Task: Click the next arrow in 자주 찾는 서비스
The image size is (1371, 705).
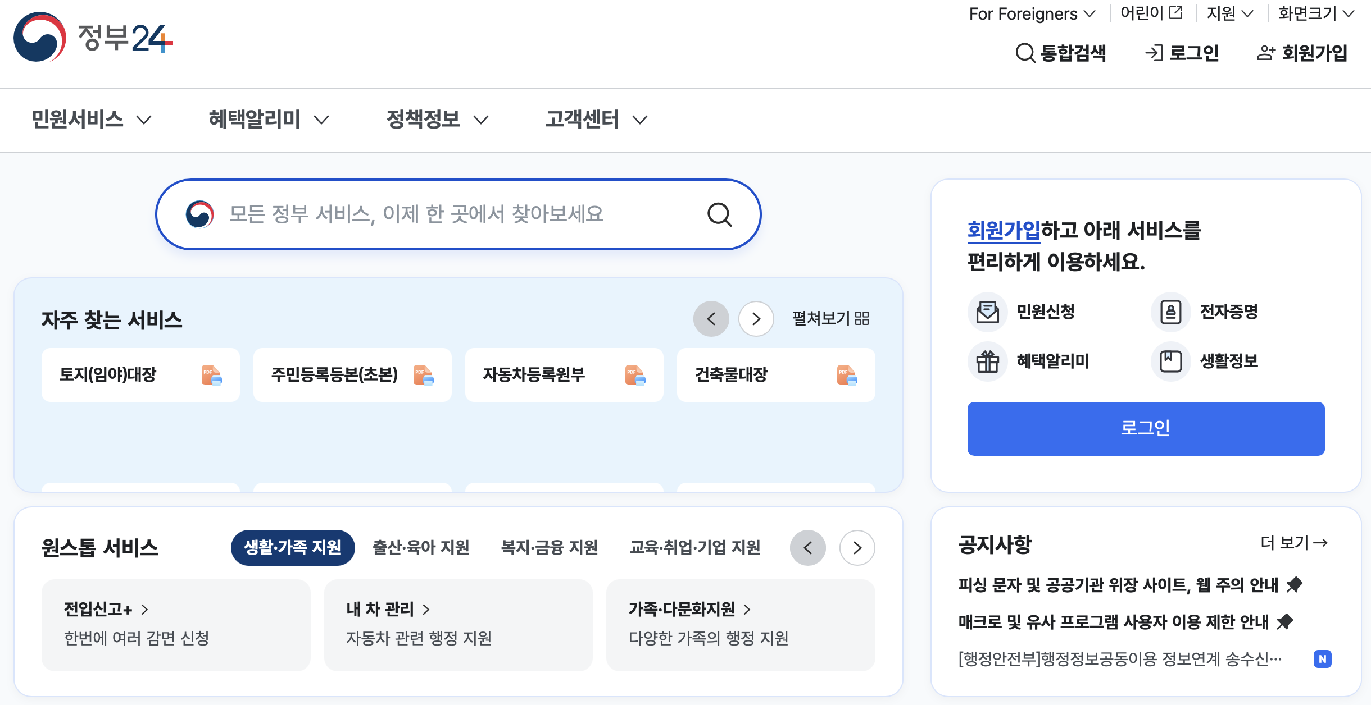Action: tap(756, 318)
